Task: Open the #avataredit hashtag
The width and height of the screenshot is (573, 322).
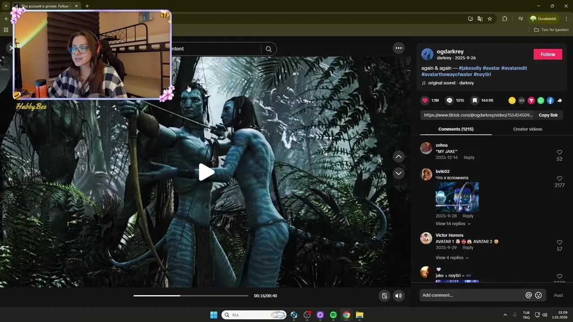Action: (x=514, y=68)
